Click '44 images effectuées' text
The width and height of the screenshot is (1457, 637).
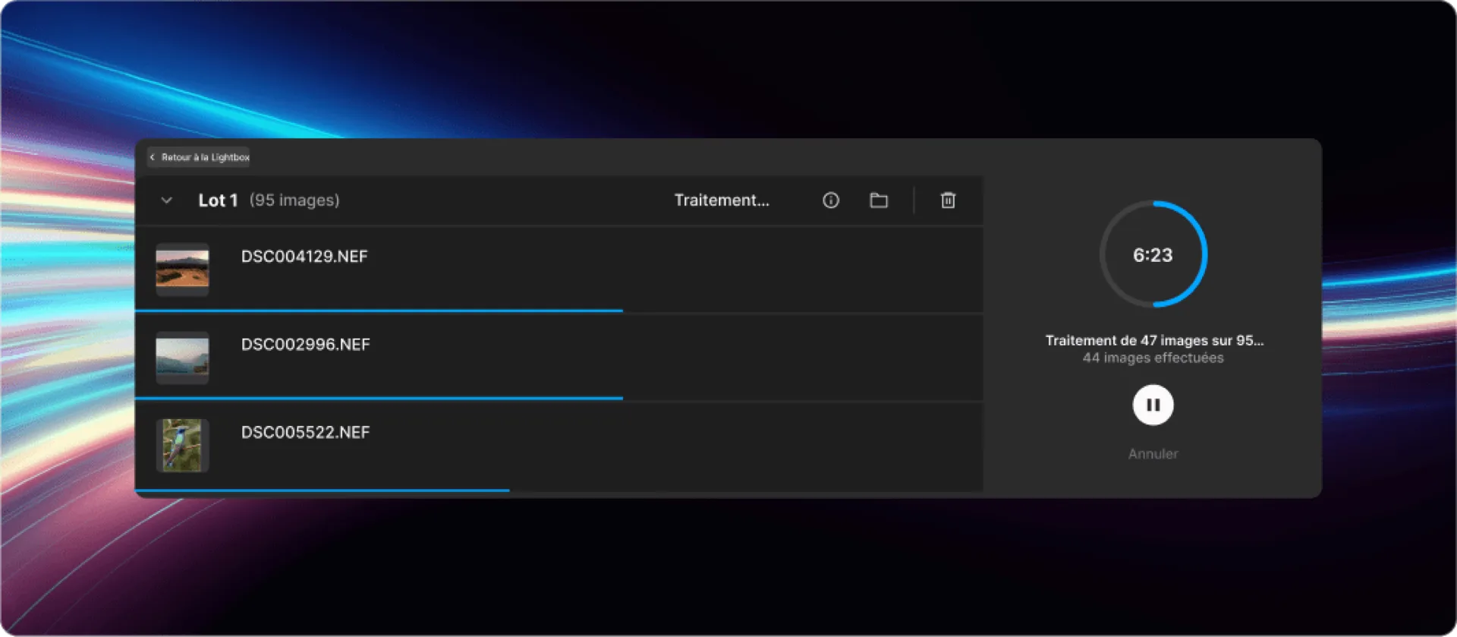point(1153,358)
